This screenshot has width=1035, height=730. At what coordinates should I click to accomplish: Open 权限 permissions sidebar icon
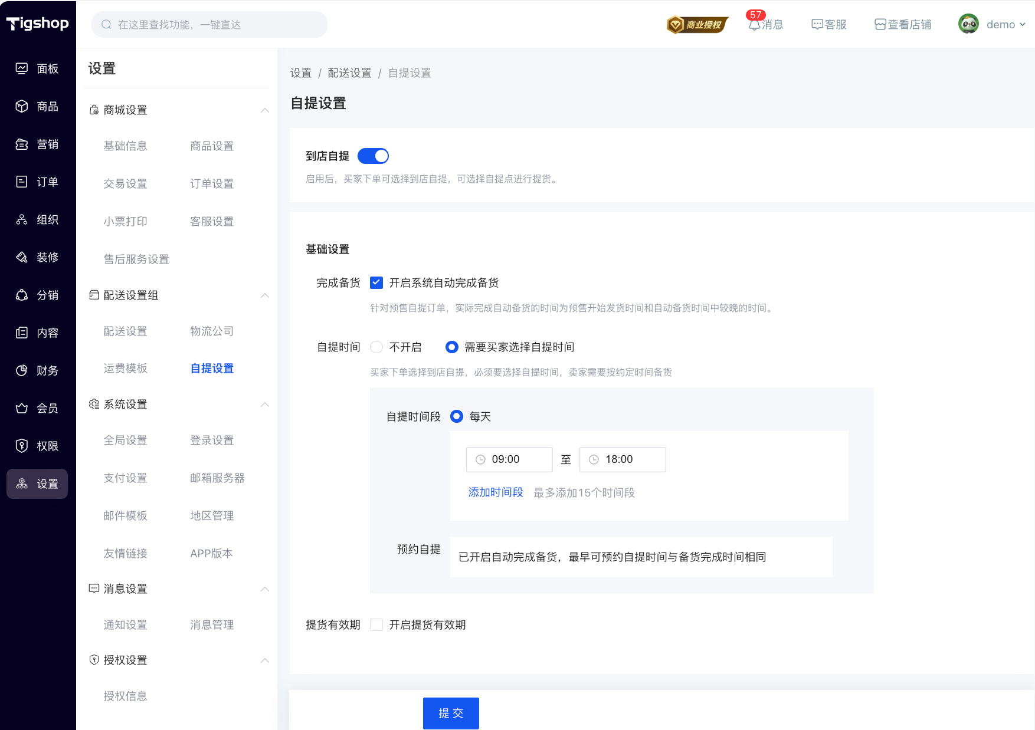[x=22, y=446]
